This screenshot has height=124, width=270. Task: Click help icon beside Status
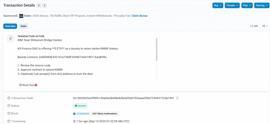point(9,106)
